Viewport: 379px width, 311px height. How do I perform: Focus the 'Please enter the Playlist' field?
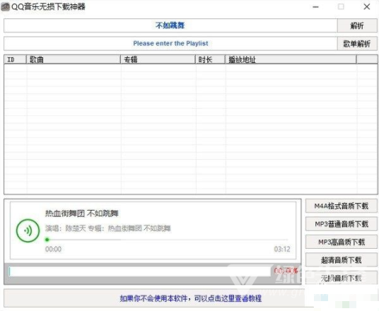pos(170,44)
